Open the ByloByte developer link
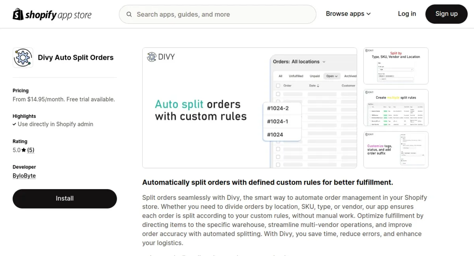The width and height of the screenshot is (474, 256). (24, 176)
